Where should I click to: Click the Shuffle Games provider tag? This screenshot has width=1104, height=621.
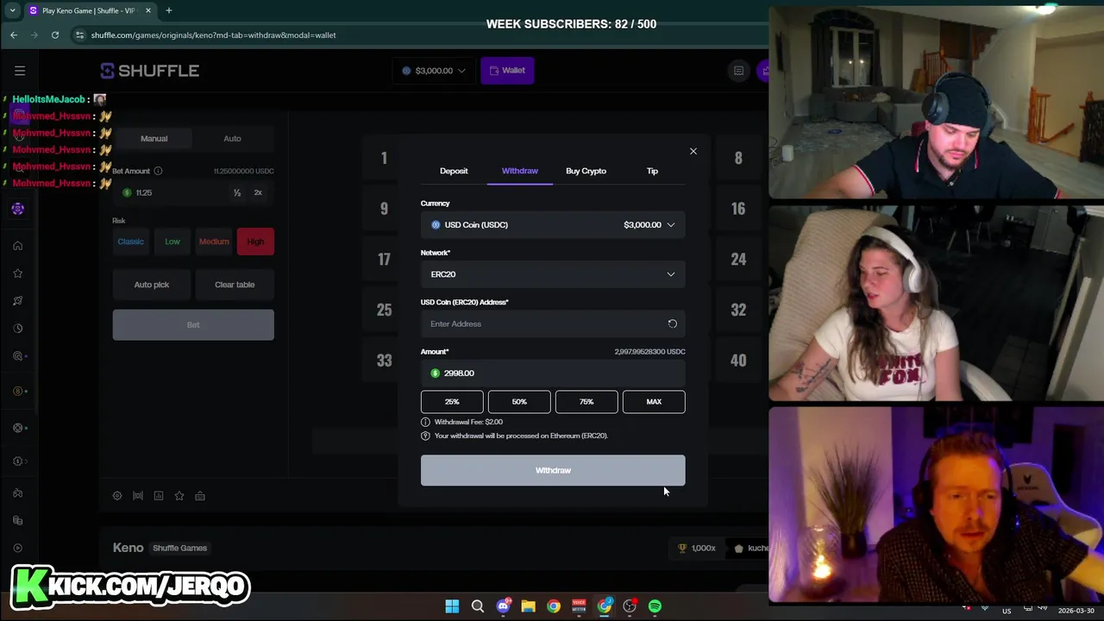point(179,548)
